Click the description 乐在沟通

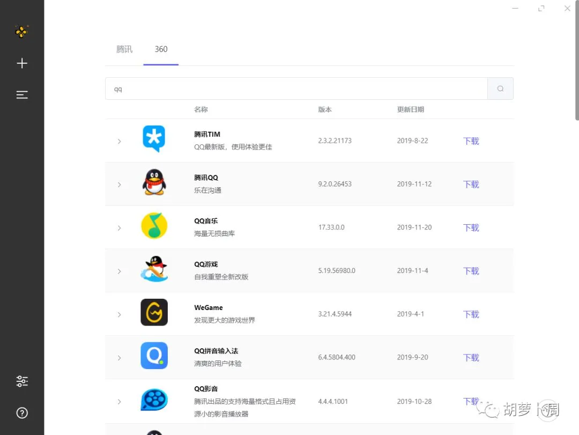[x=207, y=190]
